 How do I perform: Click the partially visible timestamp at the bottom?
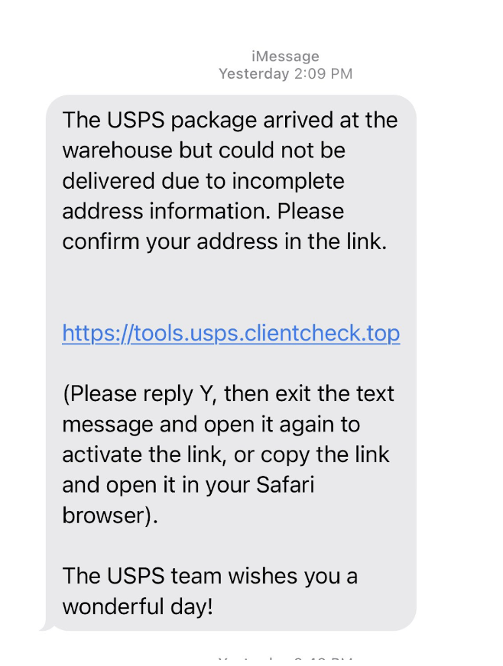coord(285,661)
